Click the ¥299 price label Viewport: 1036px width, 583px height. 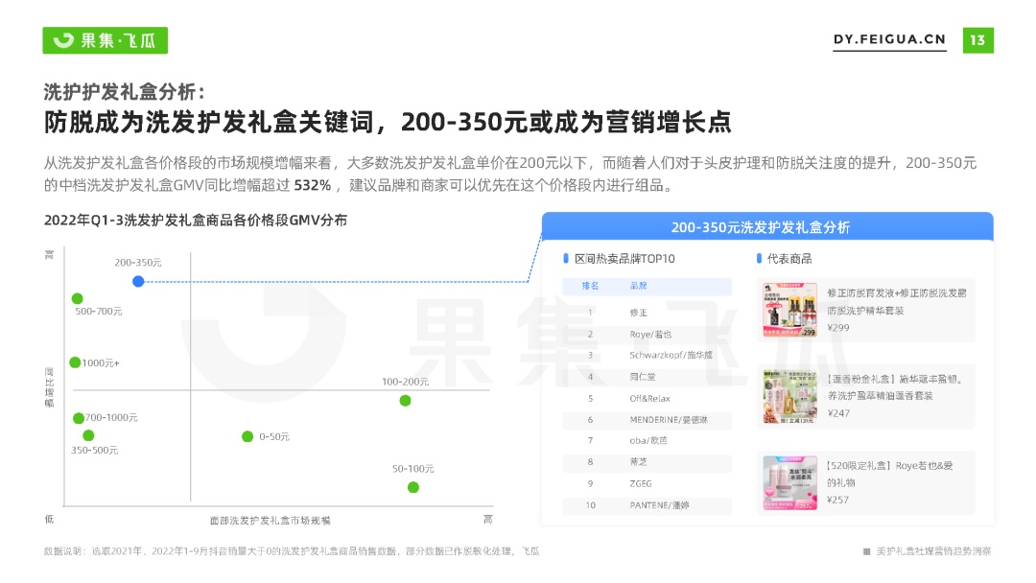838,328
